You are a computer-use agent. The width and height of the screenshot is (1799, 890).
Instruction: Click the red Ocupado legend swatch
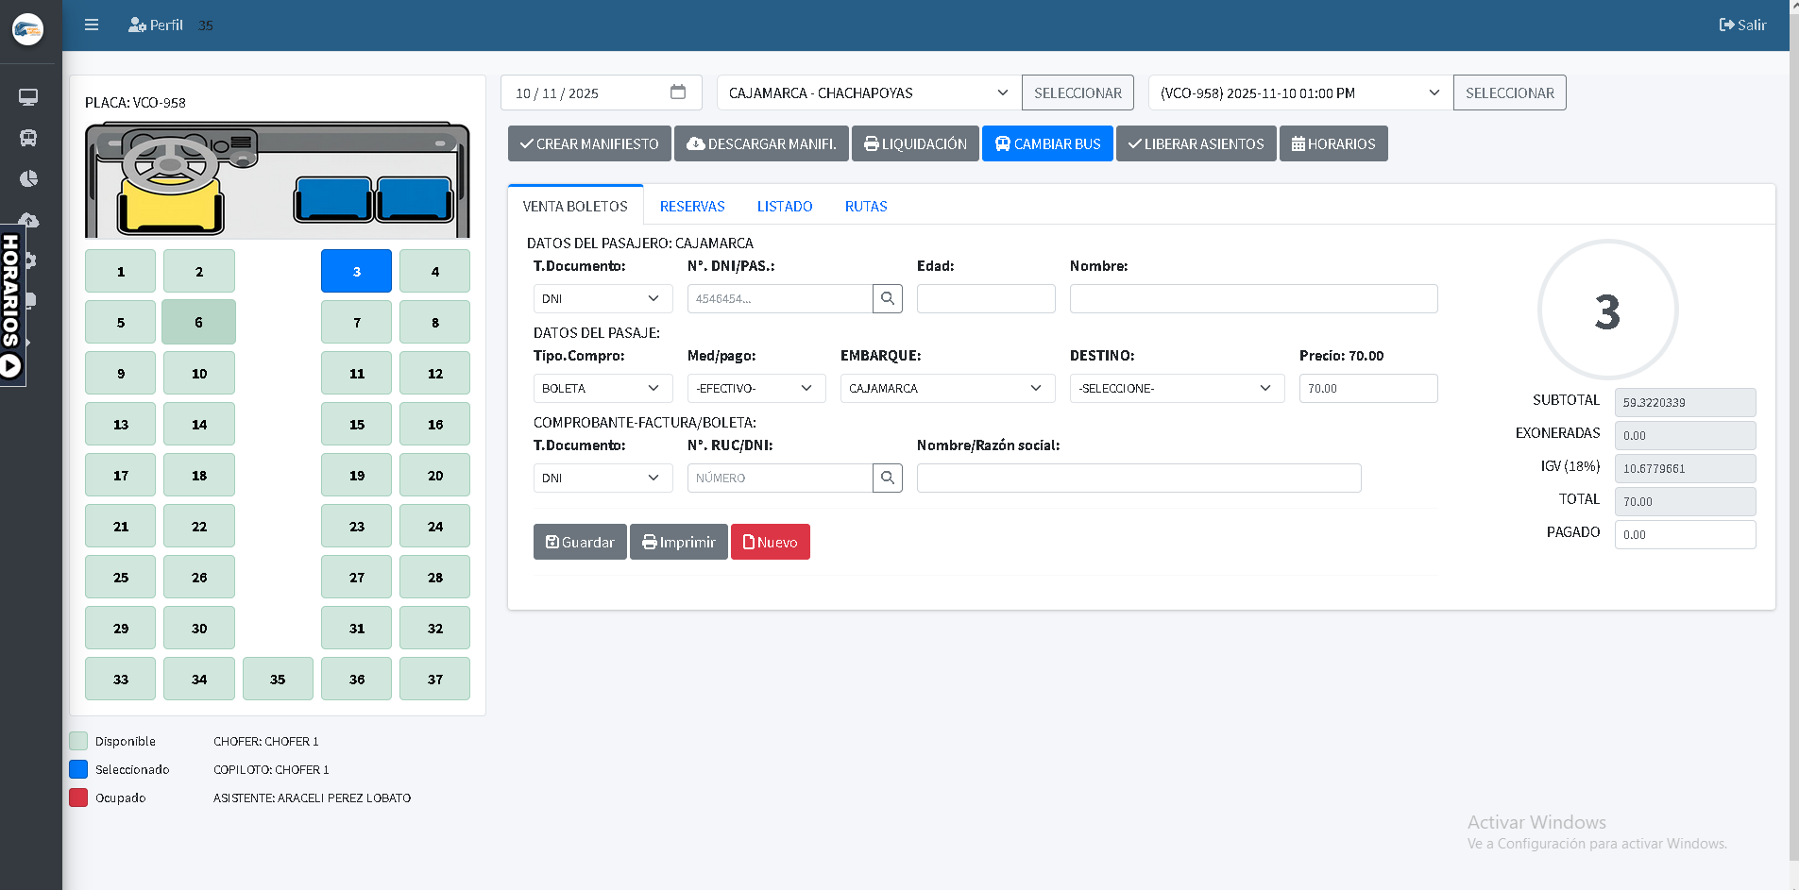(78, 798)
